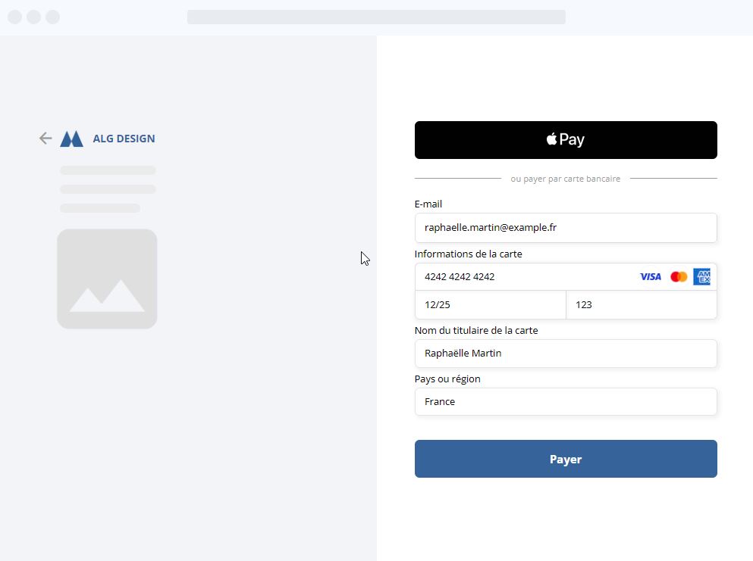This screenshot has width=753, height=561.
Task: Click the Visa card icon
Action: click(650, 276)
